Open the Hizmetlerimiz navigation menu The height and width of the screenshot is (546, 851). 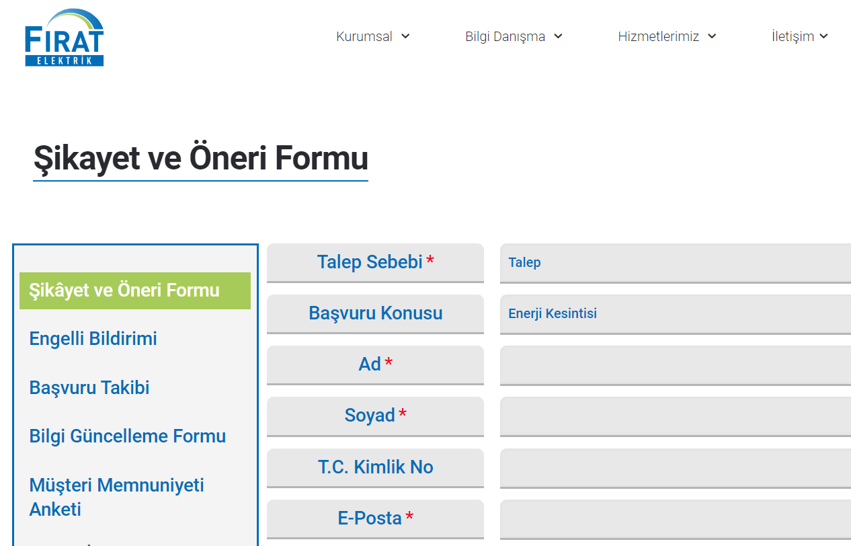point(658,36)
